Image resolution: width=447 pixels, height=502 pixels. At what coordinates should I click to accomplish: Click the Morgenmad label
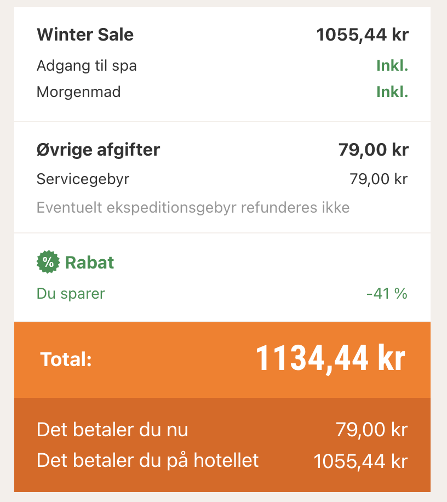pos(78,92)
